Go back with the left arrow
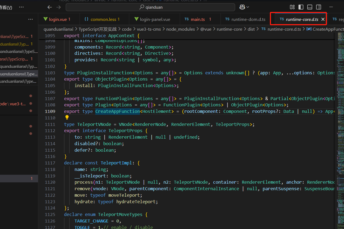344x229 pixels. click(49, 7)
